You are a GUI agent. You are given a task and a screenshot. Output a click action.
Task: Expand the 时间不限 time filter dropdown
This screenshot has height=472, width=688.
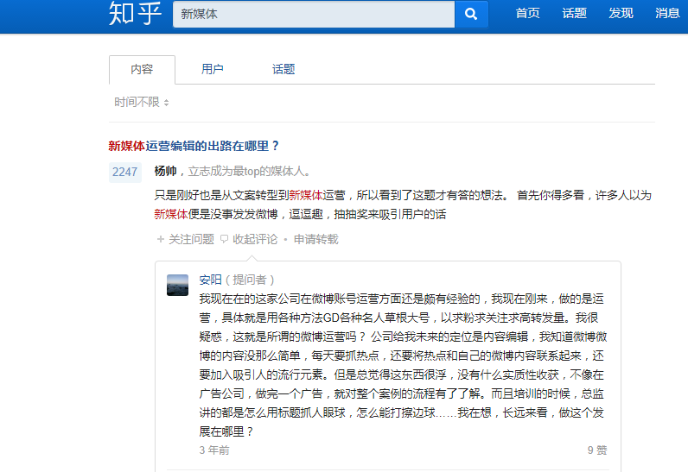[141, 102]
